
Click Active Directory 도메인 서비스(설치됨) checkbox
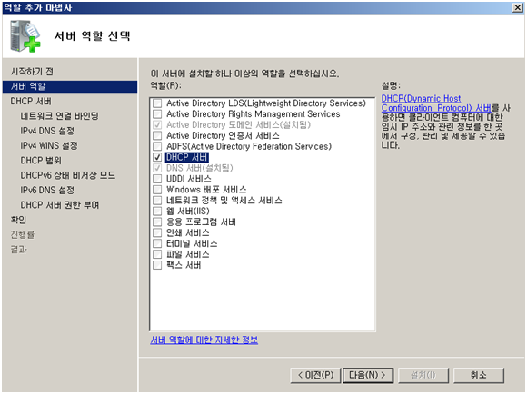157,124
